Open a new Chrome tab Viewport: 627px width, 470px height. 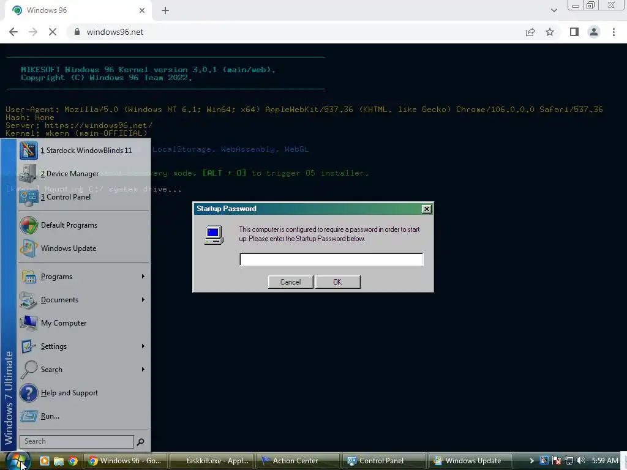(x=165, y=10)
